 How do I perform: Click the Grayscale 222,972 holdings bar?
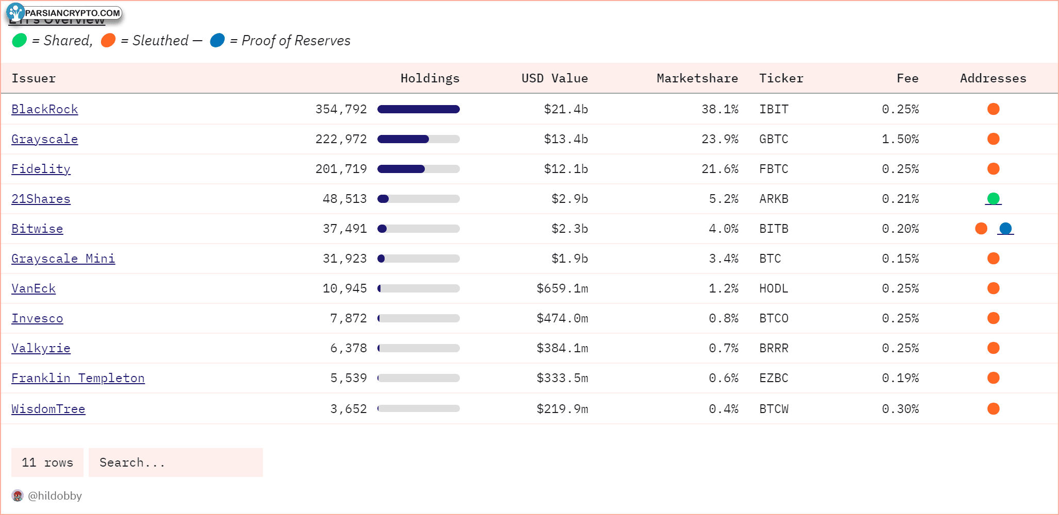419,139
